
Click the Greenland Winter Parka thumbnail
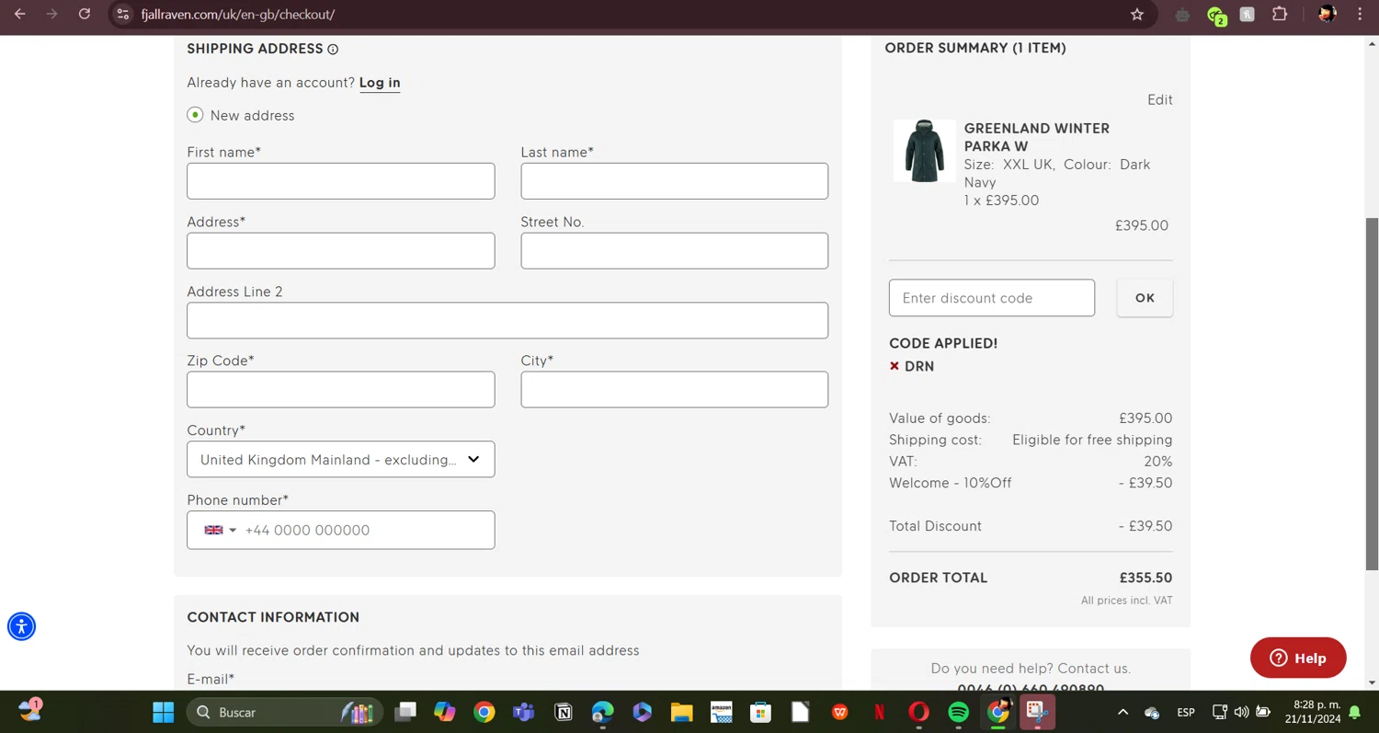coord(924,151)
